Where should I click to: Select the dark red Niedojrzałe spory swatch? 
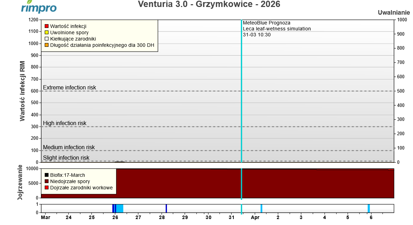click(x=47, y=181)
